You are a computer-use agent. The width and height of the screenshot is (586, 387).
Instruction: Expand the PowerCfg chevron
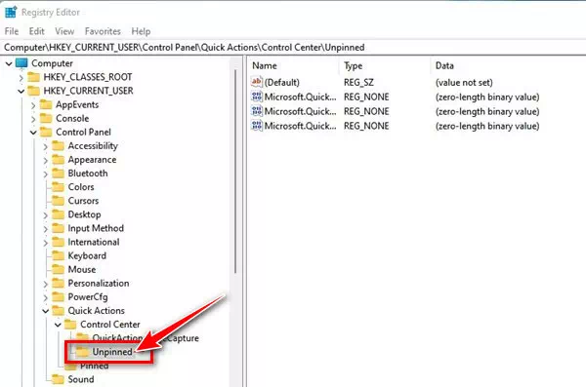tap(45, 298)
